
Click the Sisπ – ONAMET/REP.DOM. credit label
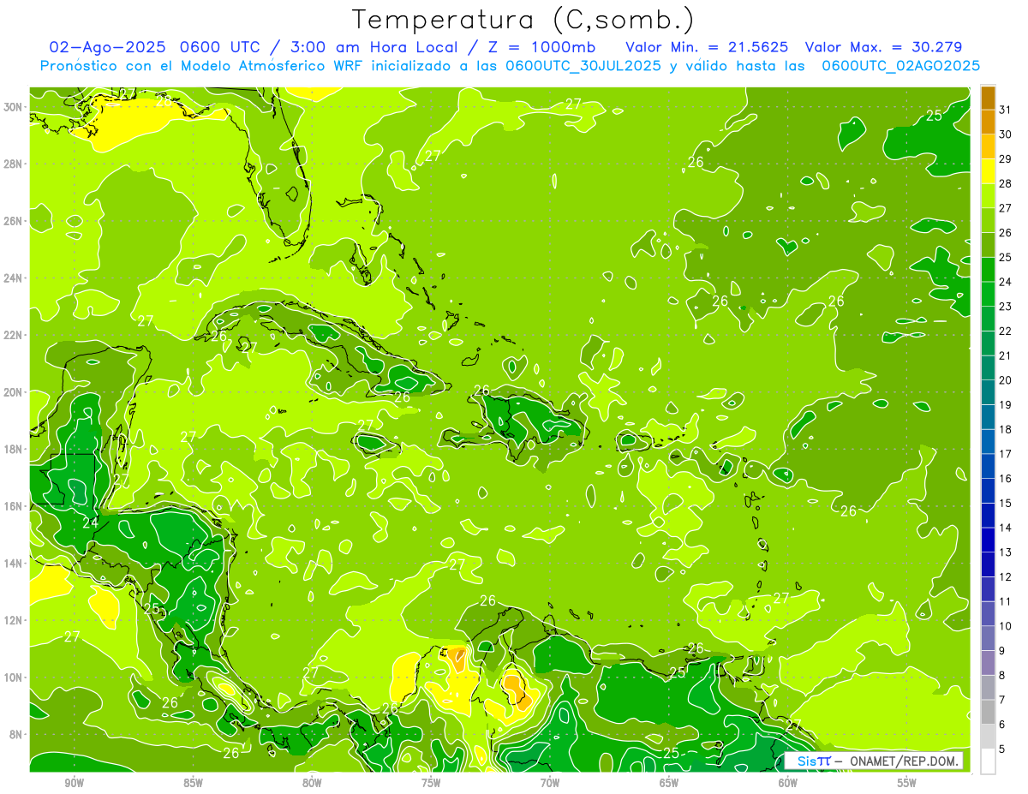point(873,761)
